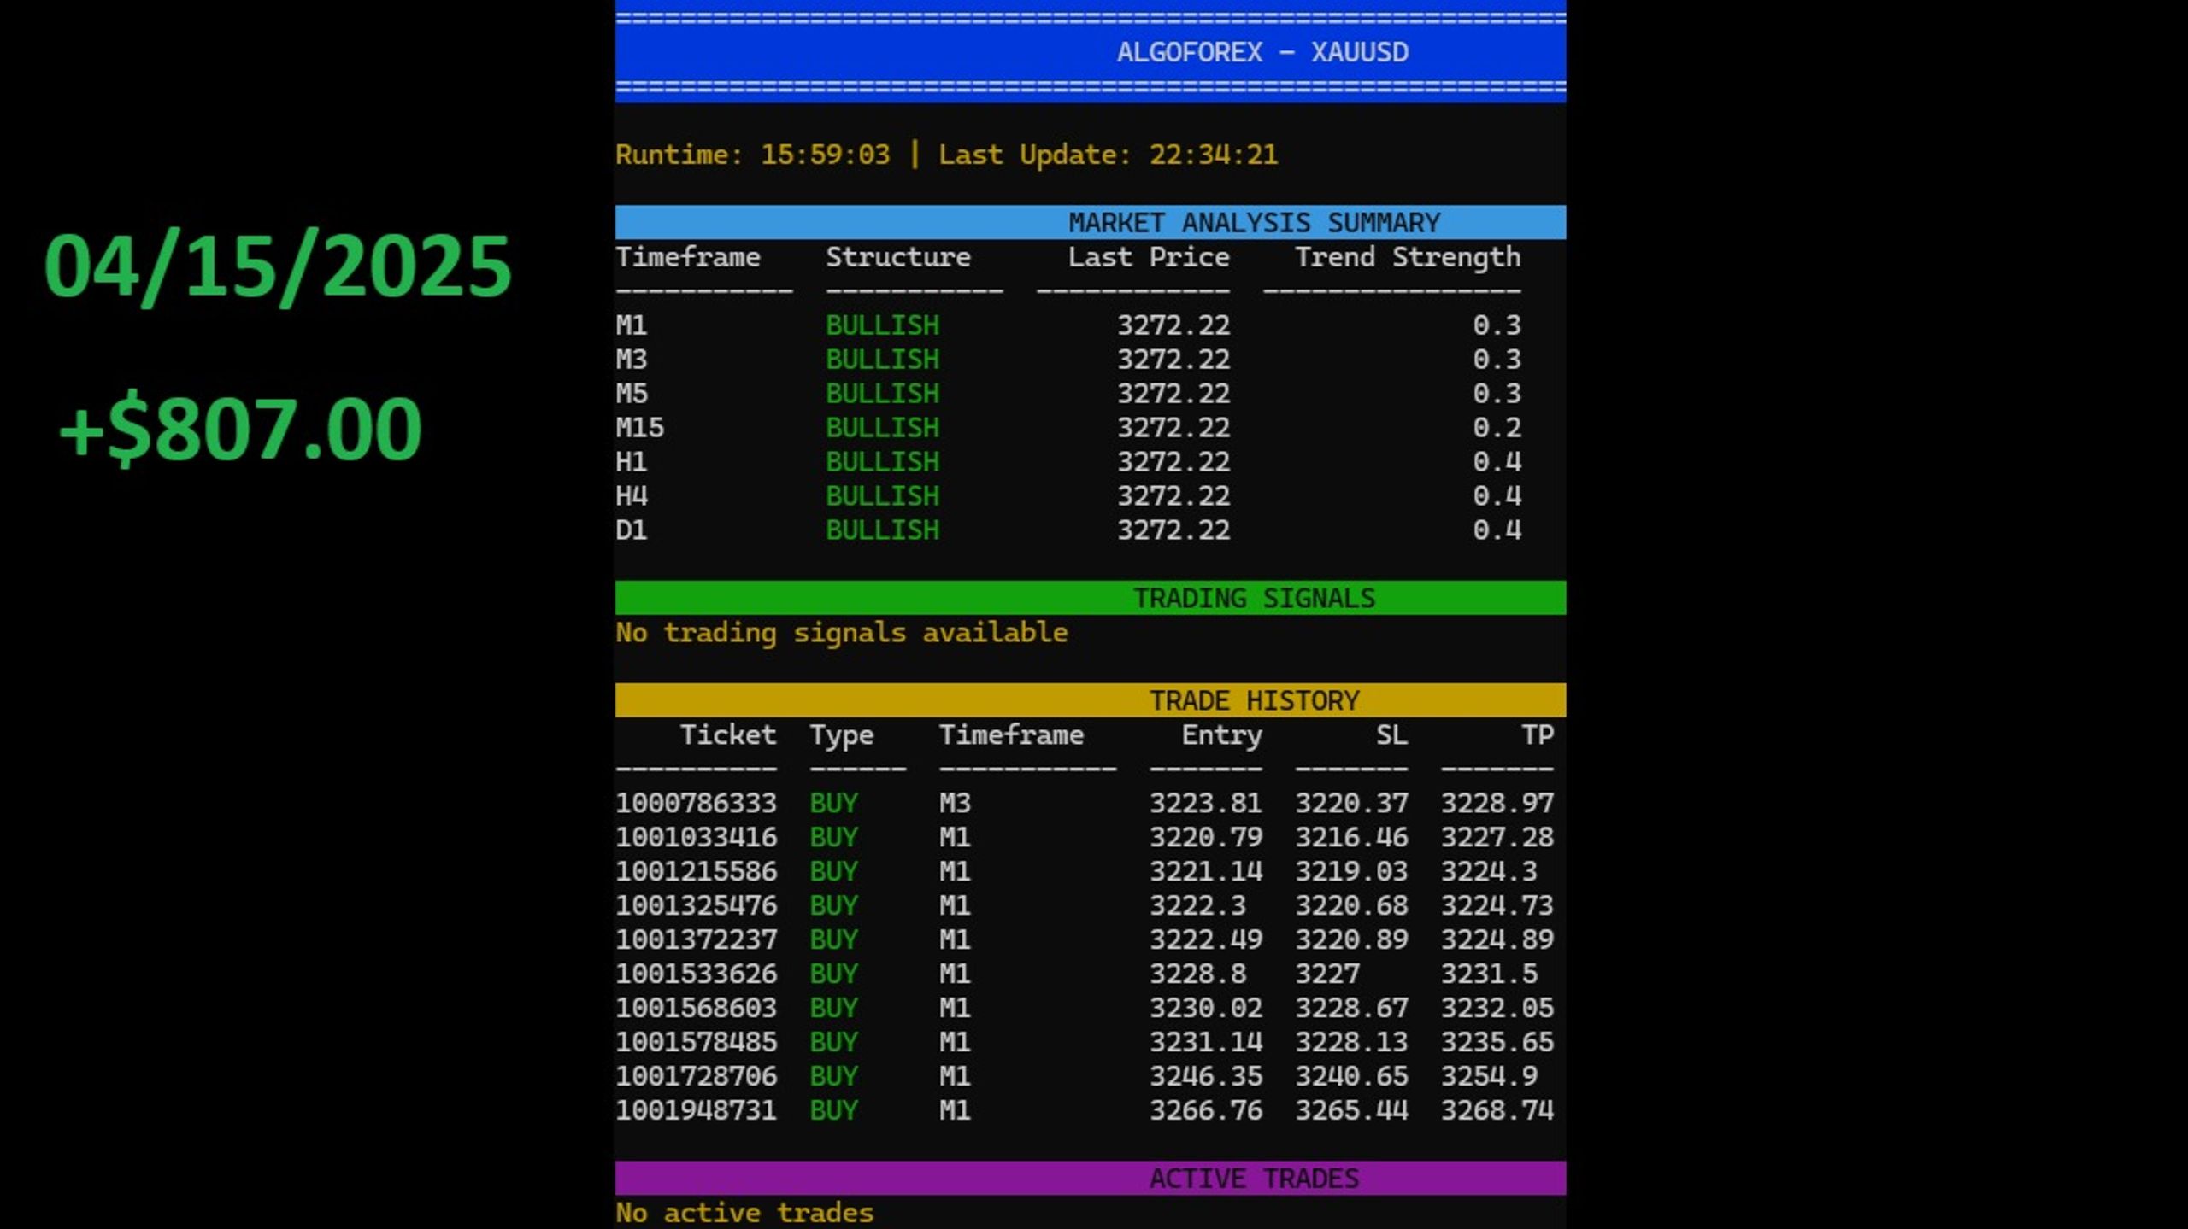Screen dimensions: 2188x1229
Task: Click the Entry column heading
Action: tap(1221, 735)
